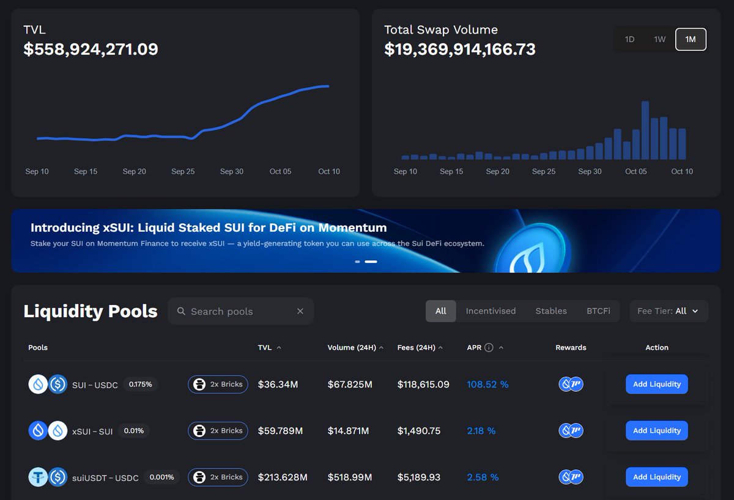Open the Introducing xSUI banner headline
Image resolution: width=734 pixels, height=500 pixels.
click(x=209, y=228)
